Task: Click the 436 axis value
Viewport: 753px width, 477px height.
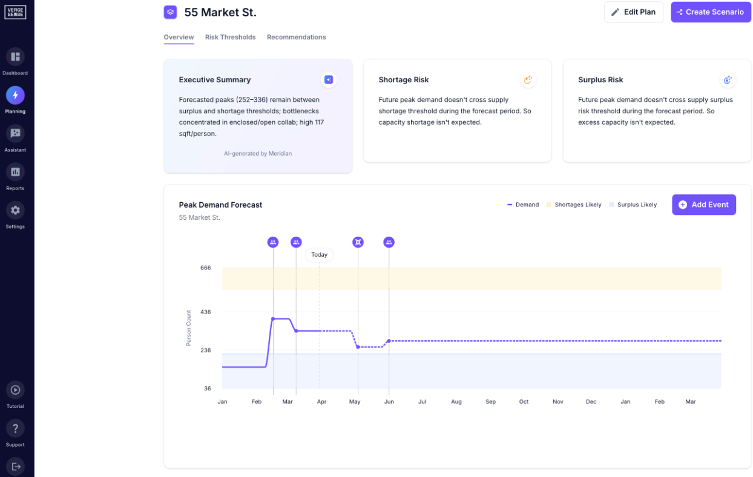Action: click(205, 312)
